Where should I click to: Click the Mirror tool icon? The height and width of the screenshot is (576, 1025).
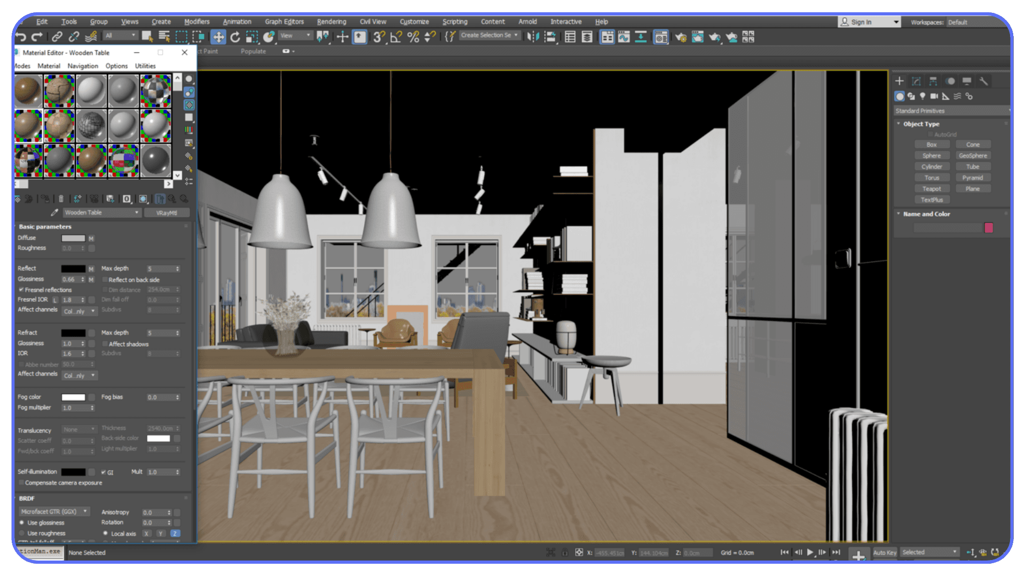coord(532,37)
